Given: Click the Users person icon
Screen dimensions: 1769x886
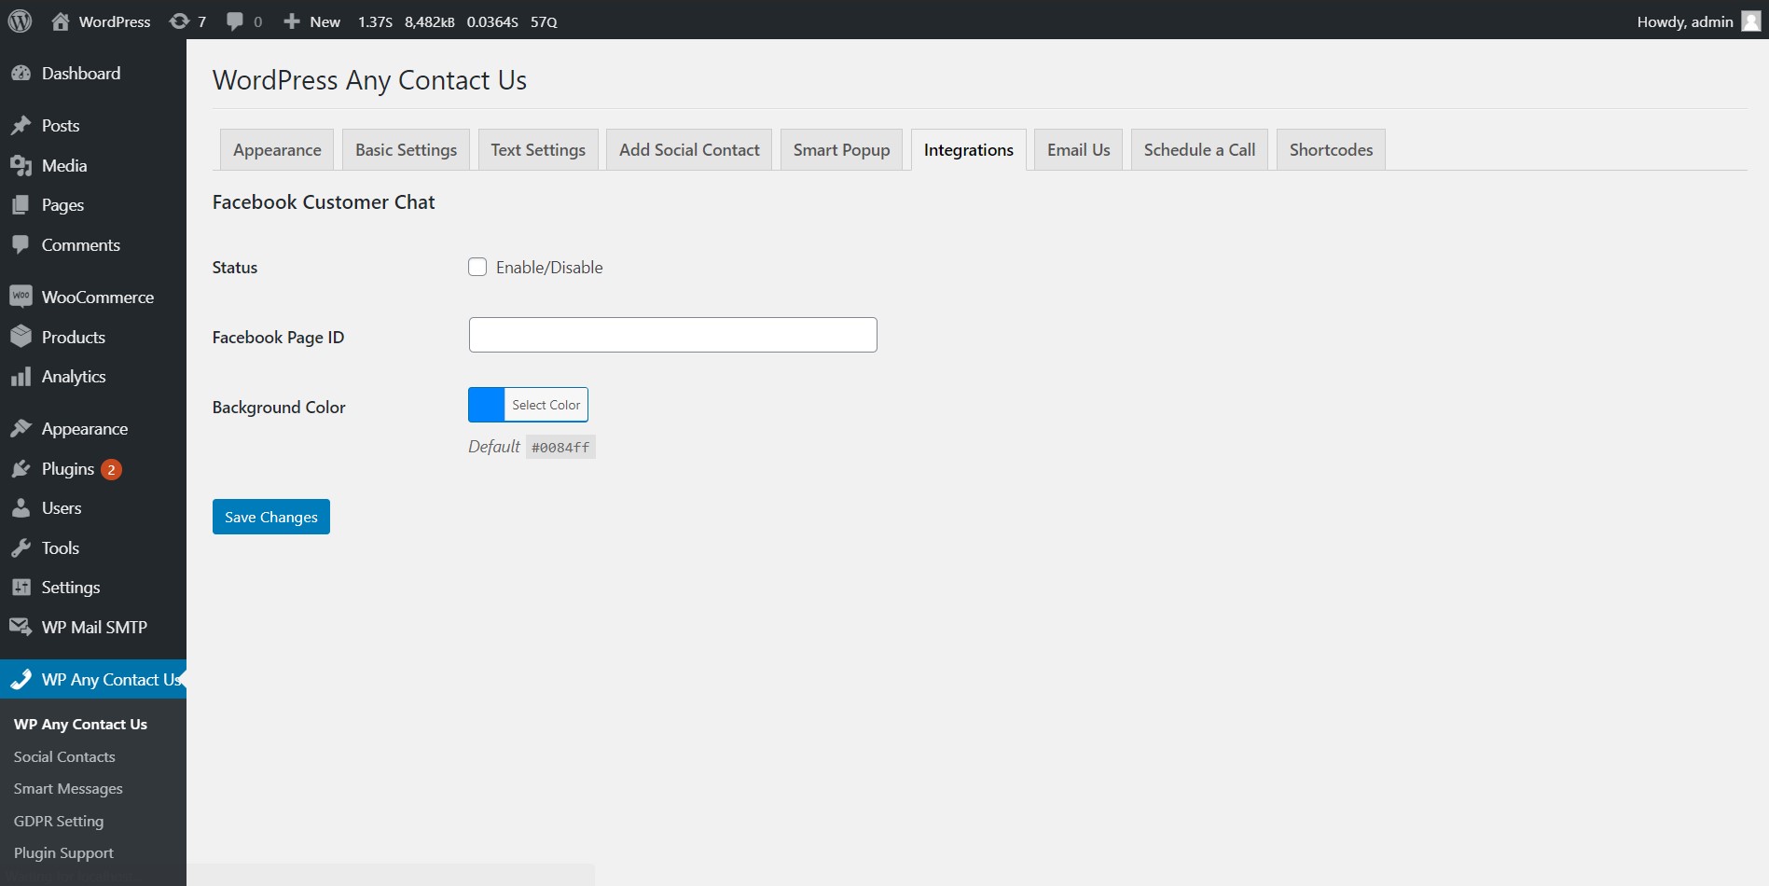Looking at the screenshot, I should [x=21, y=508].
